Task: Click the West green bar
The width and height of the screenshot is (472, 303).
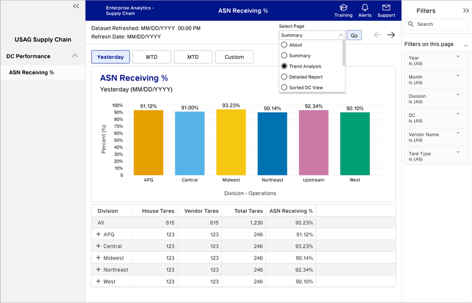Action: [x=355, y=144]
